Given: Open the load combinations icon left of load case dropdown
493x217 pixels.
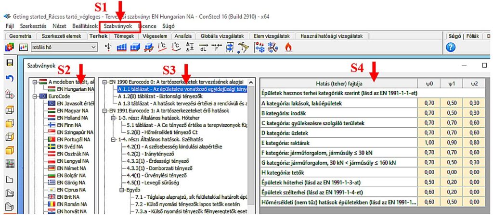Looking at the screenshot, I should pyautogui.click(x=24, y=48).
